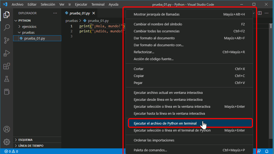Viewport: 274px width, 154px height.
Task: Choose Acción de código fuente...
Action: (x=189, y=59)
